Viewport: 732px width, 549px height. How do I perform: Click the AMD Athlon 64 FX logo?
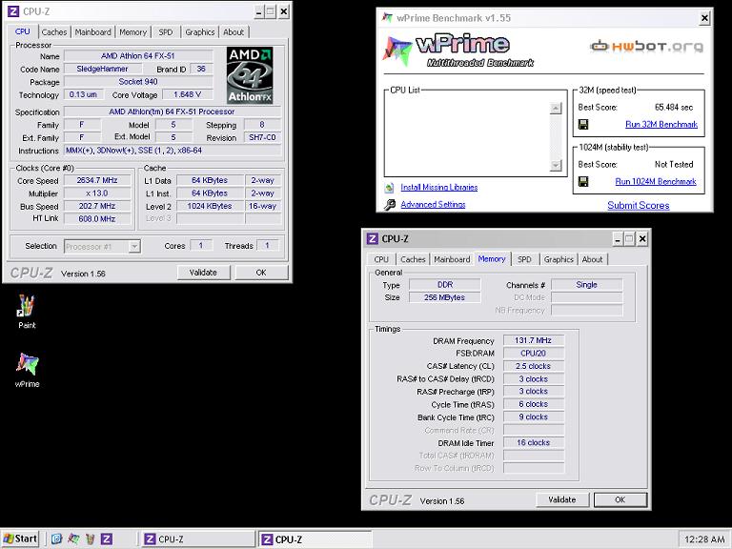[x=250, y=75]
